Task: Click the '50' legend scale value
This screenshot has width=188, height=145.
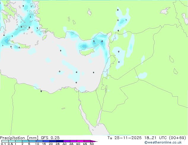Action: 92,144
